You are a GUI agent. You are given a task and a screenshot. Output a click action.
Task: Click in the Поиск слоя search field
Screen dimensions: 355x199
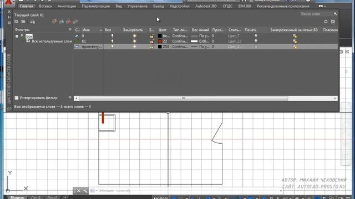[x=316, y=14]
